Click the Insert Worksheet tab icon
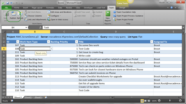The width and height of the screenshot is (186, 104). coord(46,97)
